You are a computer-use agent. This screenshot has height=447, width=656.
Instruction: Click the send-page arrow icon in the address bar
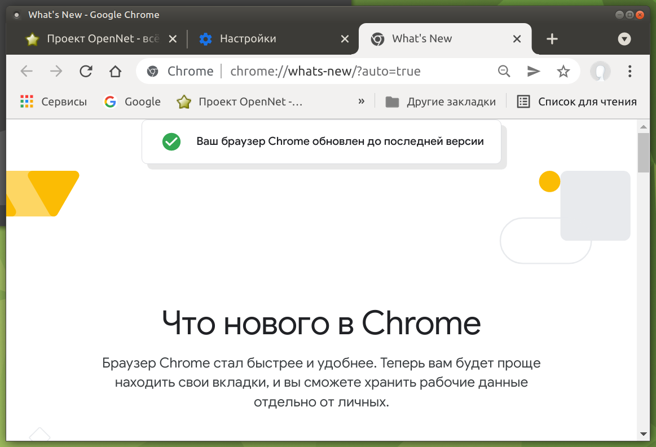coord(534,71)
